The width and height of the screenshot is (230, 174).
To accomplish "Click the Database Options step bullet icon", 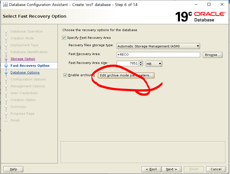I will (6, 72).
